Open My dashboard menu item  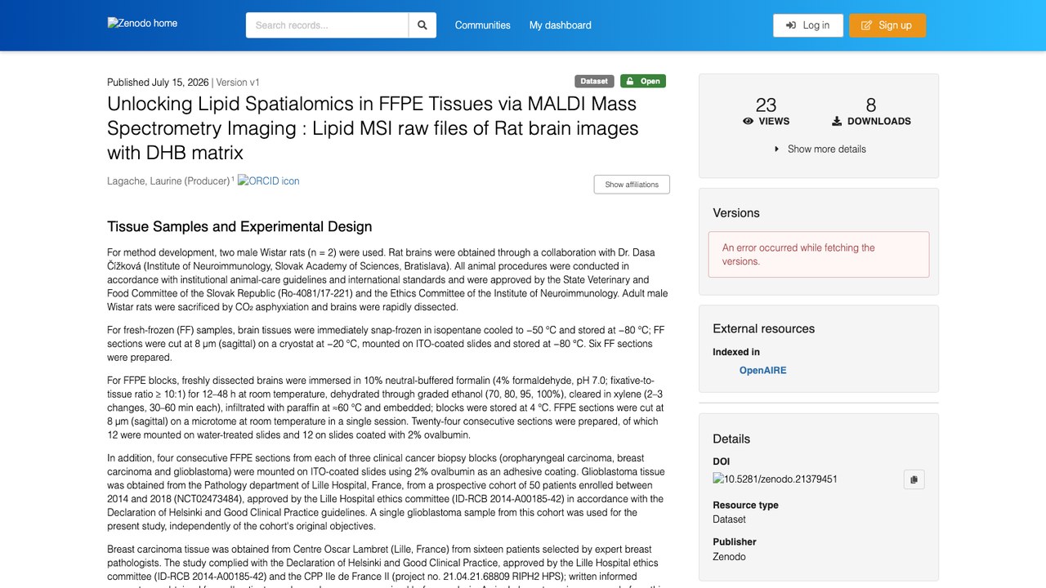point(561,25)
